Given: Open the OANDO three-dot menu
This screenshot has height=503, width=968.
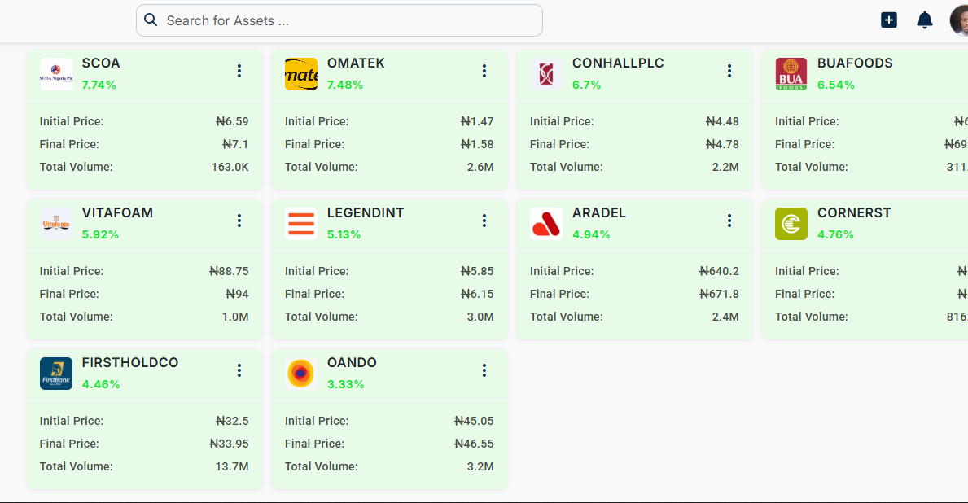Looking at the screenshot, I should pos(484,370).
